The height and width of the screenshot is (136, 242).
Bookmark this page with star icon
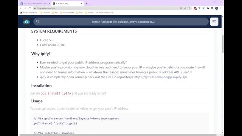pyautogui.click(x=189, y=8)
